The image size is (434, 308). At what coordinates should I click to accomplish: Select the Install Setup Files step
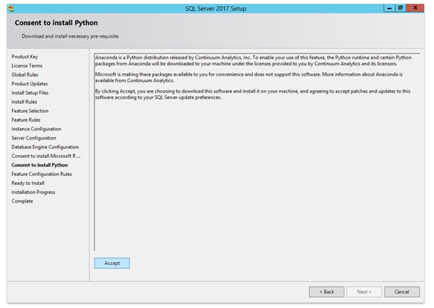[x=30, y=93]
